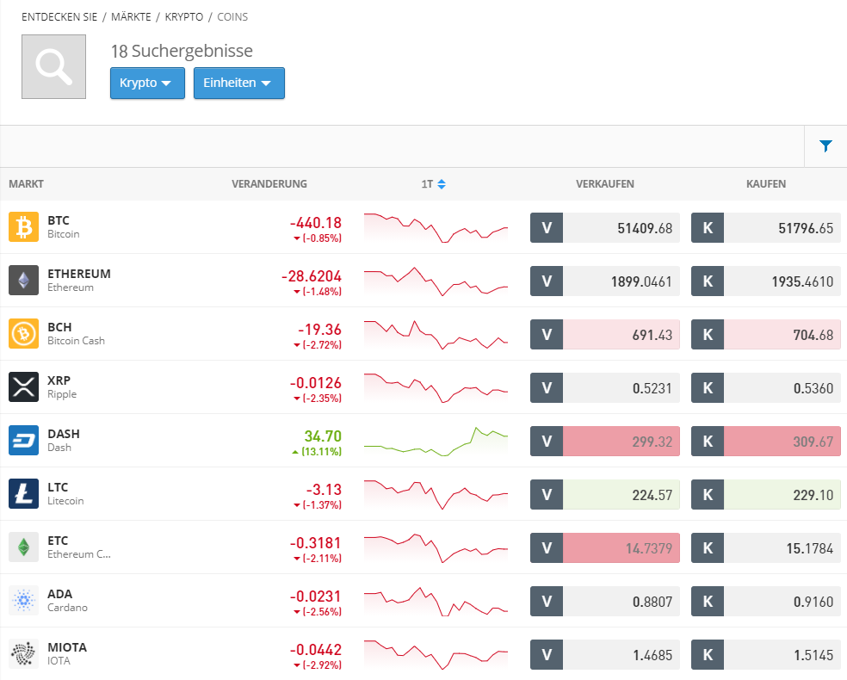Click the Litecoin LTC icon
The image size is (847, 680).
coord(24,494)
